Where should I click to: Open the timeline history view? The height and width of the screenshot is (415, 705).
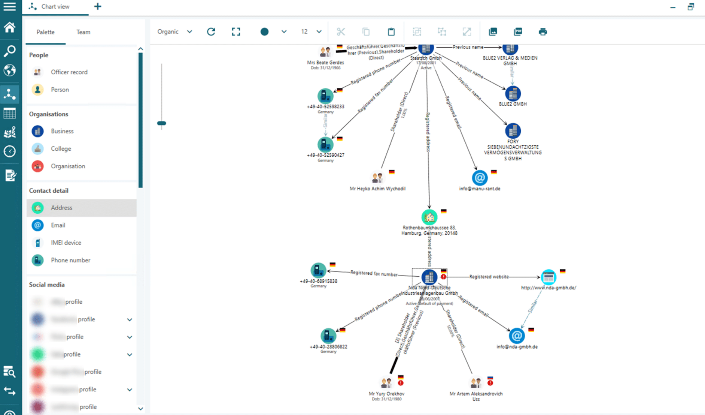pyautogui.click(x=10, y=151)
